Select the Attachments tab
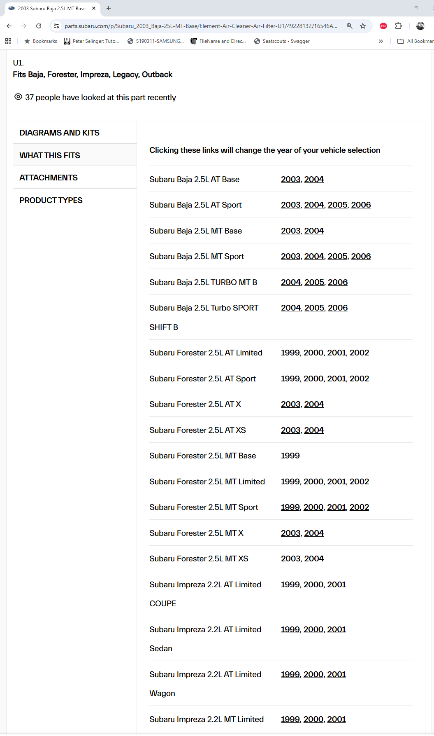Screen dimensions: 434x736 [x=49, y=178]
